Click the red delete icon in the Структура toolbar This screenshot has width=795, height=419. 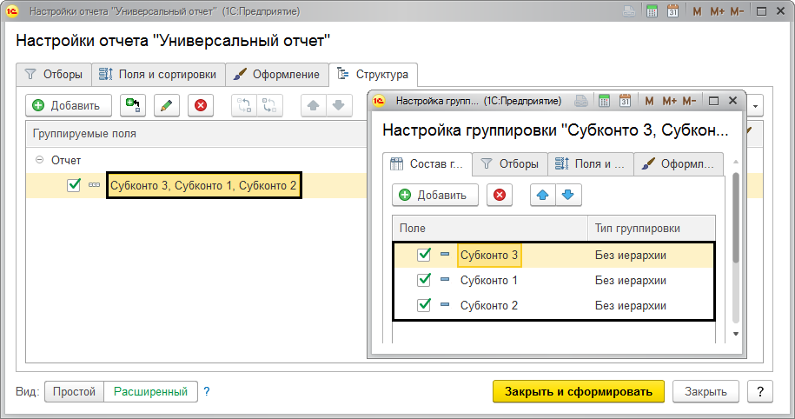point(201,106)
